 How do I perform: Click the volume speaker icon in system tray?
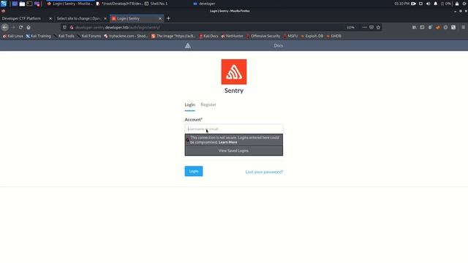(x=429, y=4)
